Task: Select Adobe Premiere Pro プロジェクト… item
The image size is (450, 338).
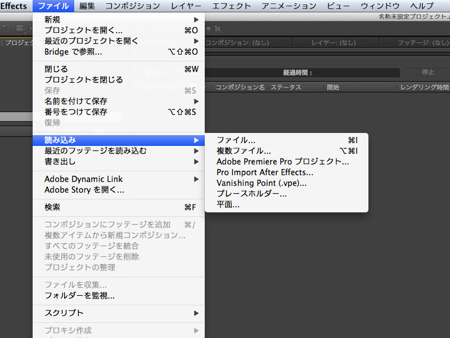Action: pos(286,162)
